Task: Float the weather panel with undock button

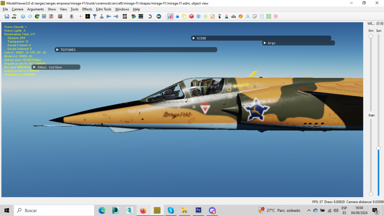Action: [377, 24]
